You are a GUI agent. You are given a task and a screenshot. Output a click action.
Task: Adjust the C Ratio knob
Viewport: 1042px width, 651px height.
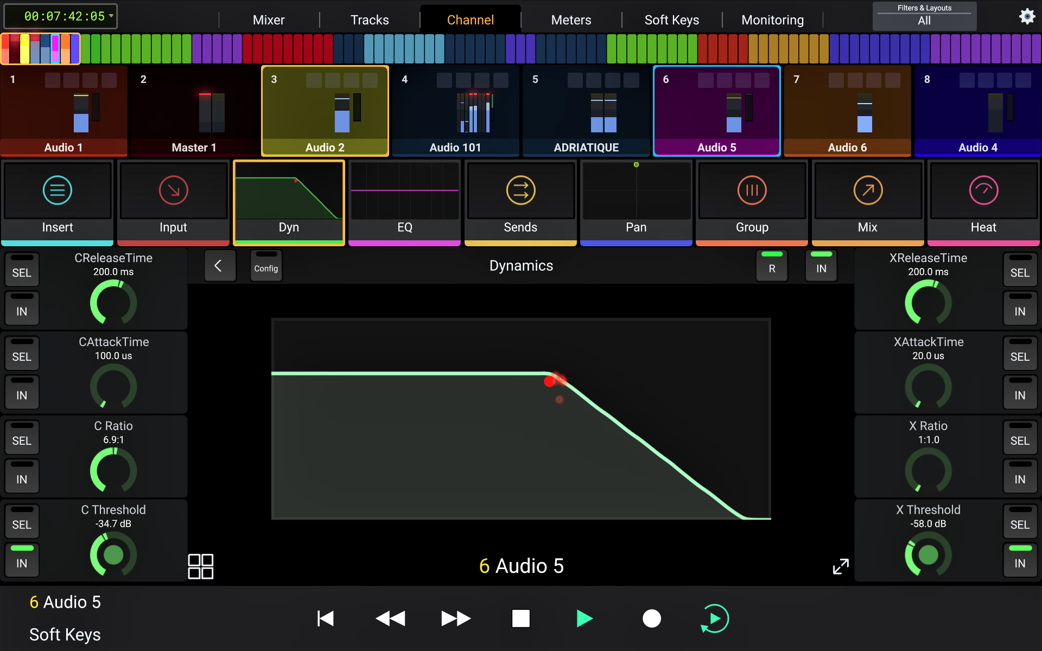(113, 470)
